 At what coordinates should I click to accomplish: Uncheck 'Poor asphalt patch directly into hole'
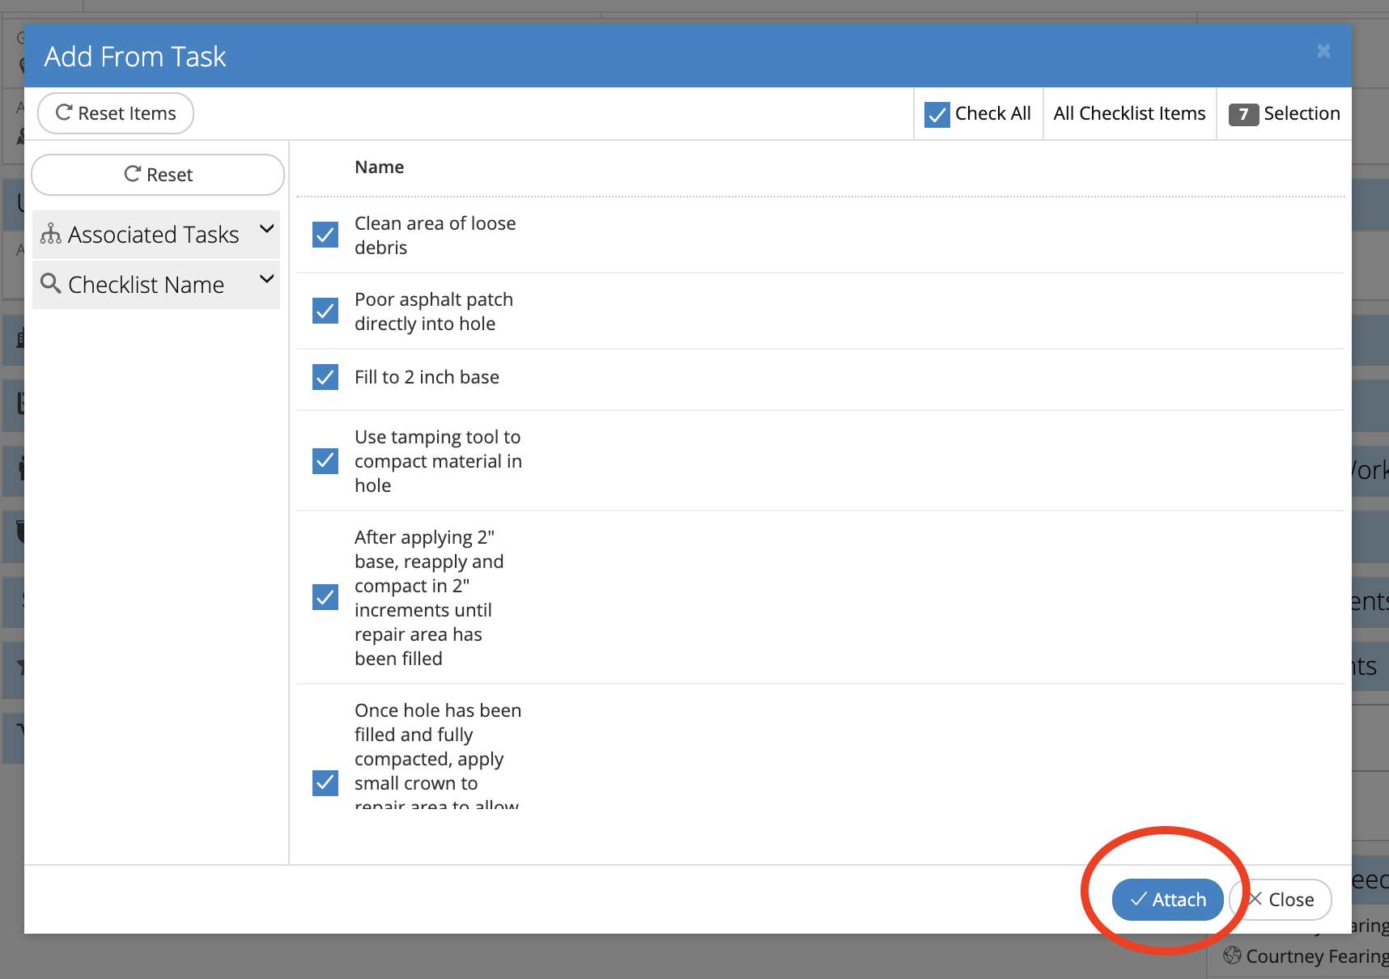coord(325,311)
